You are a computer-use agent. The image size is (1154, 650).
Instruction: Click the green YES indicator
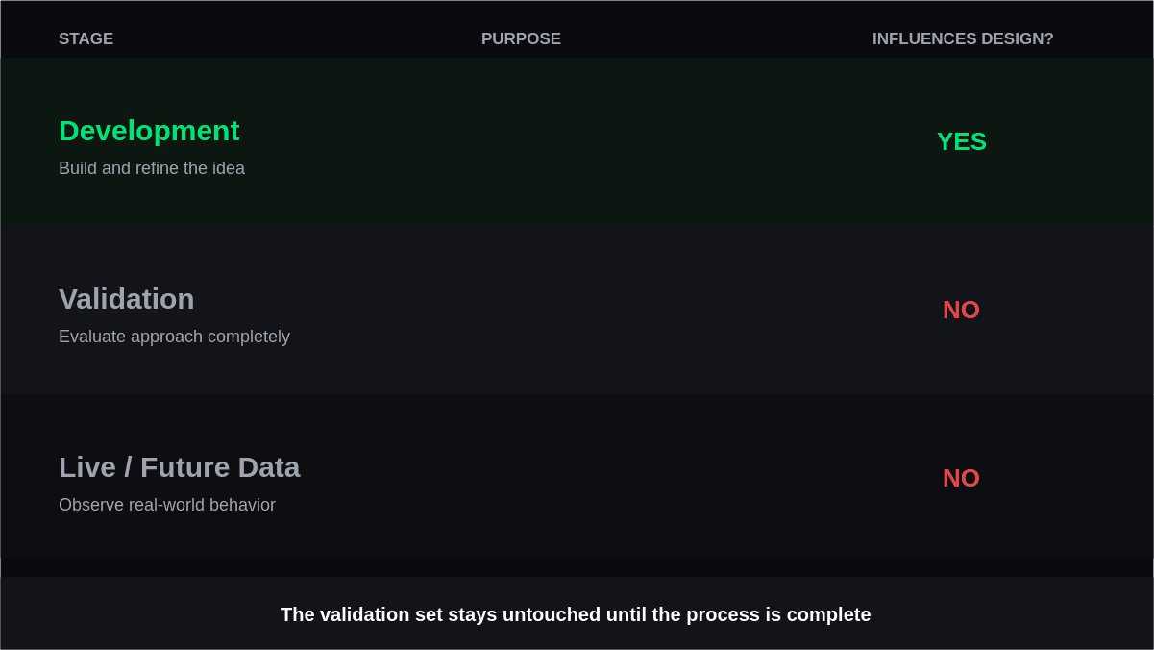tap(962, 141)
